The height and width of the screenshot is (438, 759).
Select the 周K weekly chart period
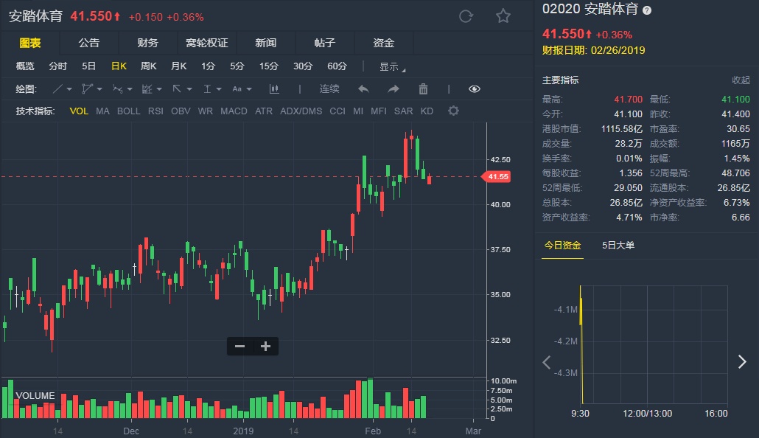(x=149, y=66)
